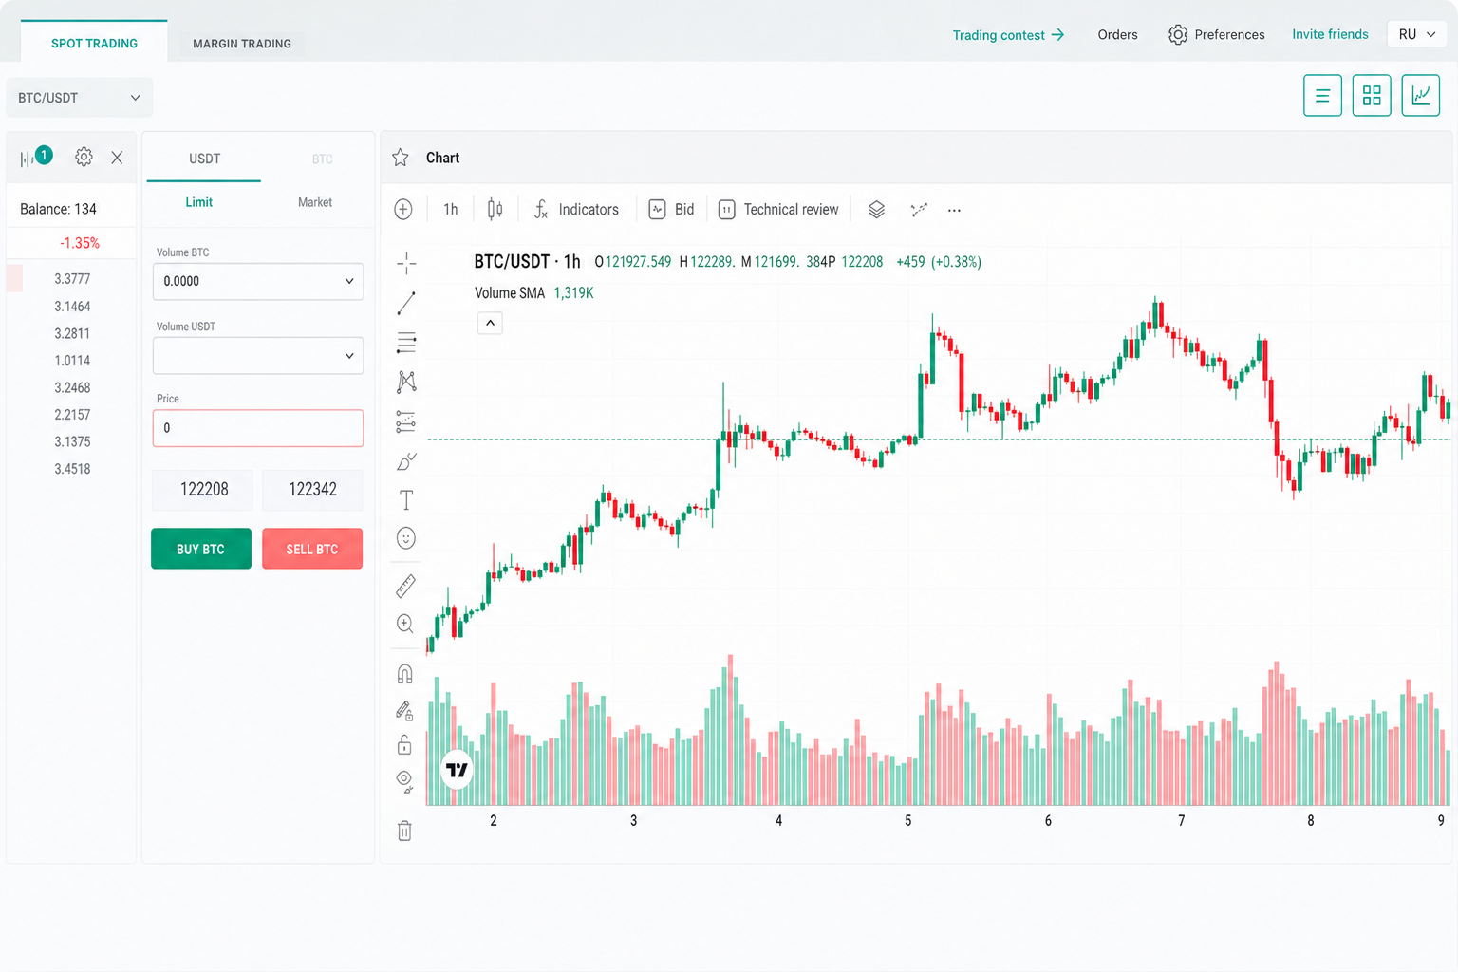
Task: Open the ruler measure tool
Action: coord(405,586)
